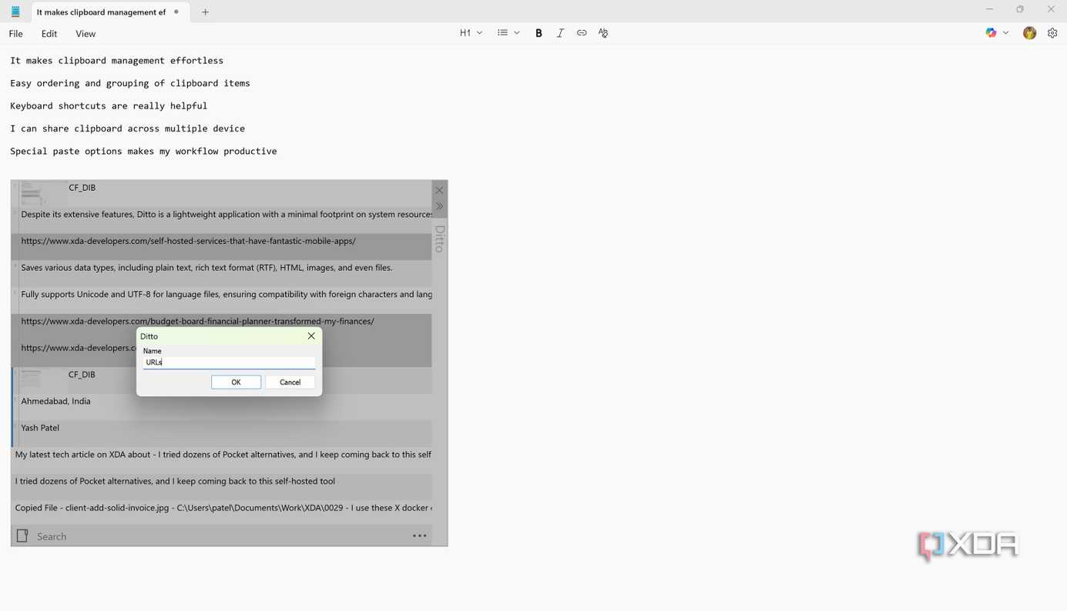
Task: Close the unsaved Notepad tab via its dot
Action: click(176, 12)
